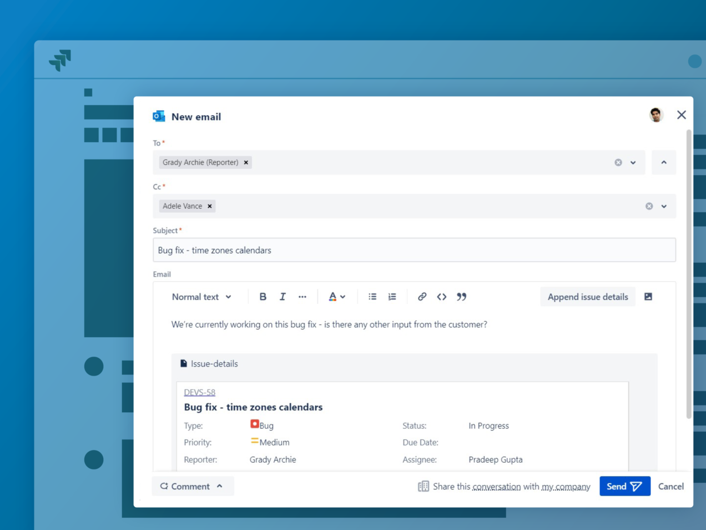Insert a hyperlink into the email
Image resolution: width=706 pixels, height=530 pixels.
422,297
